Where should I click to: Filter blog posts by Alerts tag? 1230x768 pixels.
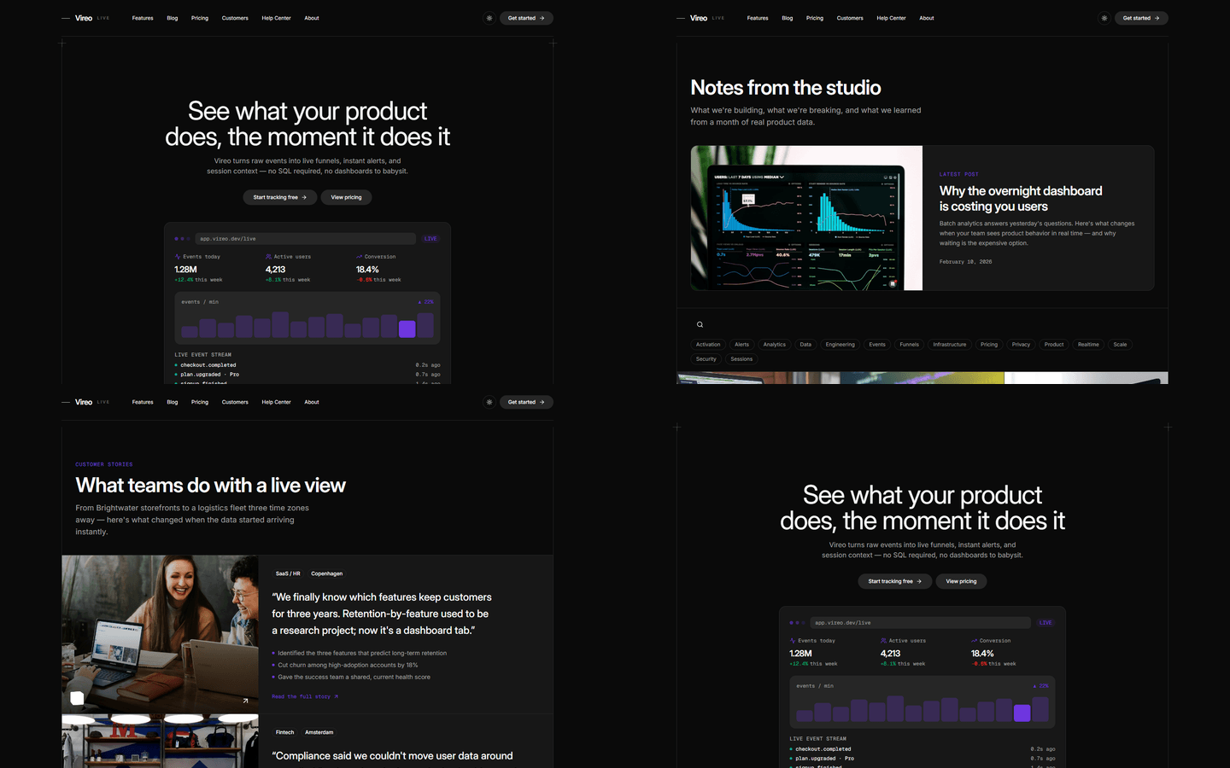[742, 345]
